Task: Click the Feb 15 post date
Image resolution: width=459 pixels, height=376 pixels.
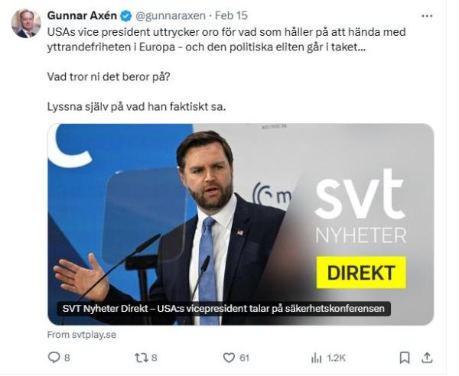Action: click(231, 15)
